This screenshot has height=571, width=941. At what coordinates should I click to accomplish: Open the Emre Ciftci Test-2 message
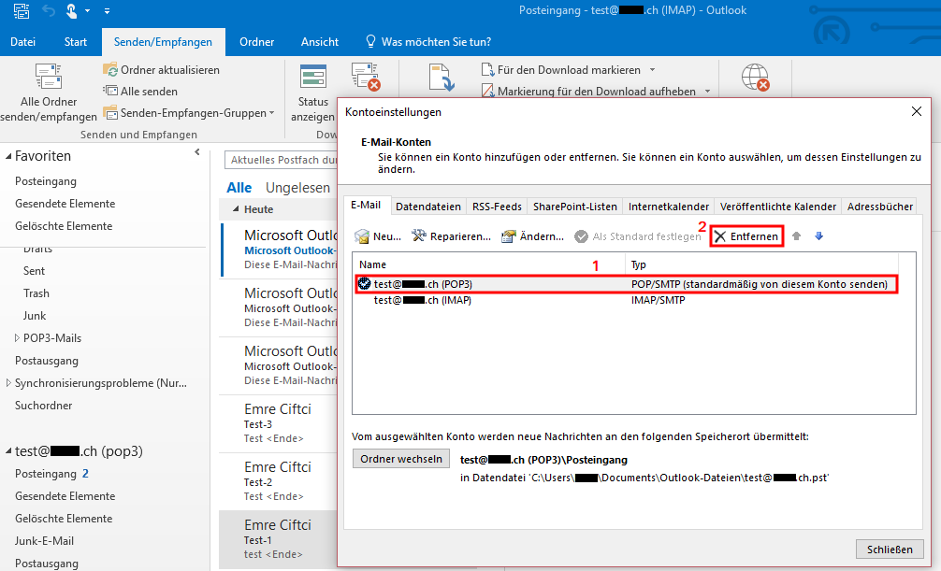pos(279,481)
